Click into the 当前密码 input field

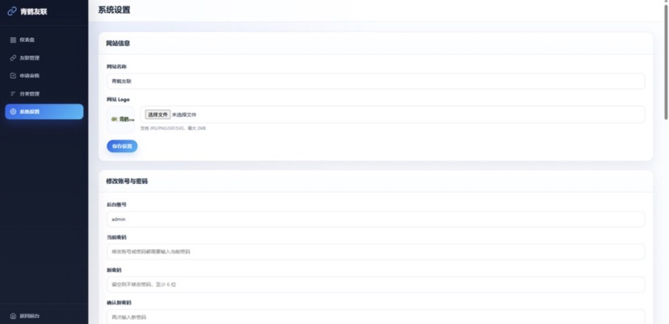pos(376,251)
